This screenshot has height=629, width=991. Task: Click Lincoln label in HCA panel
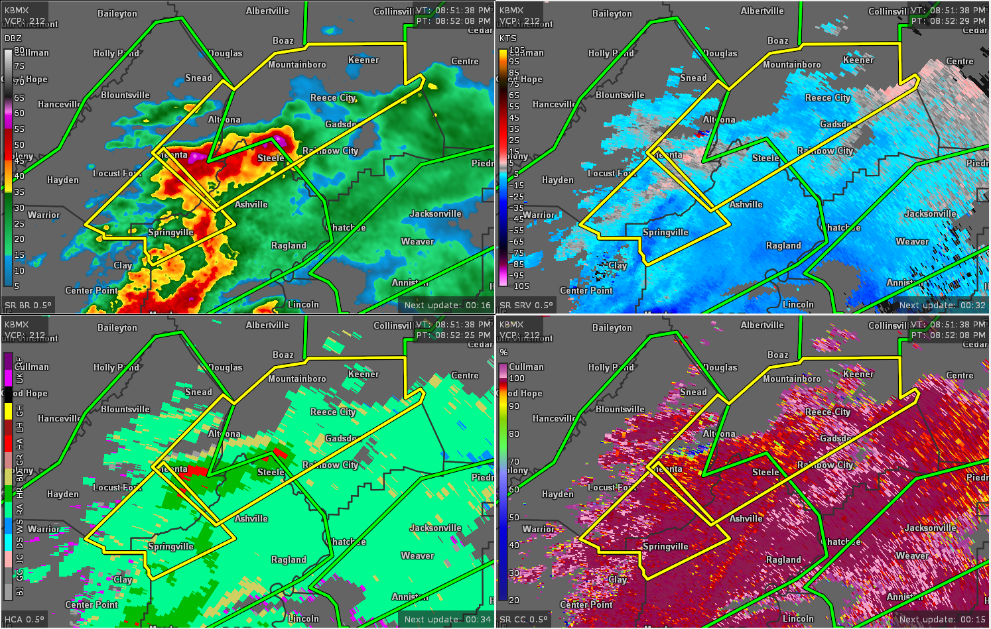[303, 618]
